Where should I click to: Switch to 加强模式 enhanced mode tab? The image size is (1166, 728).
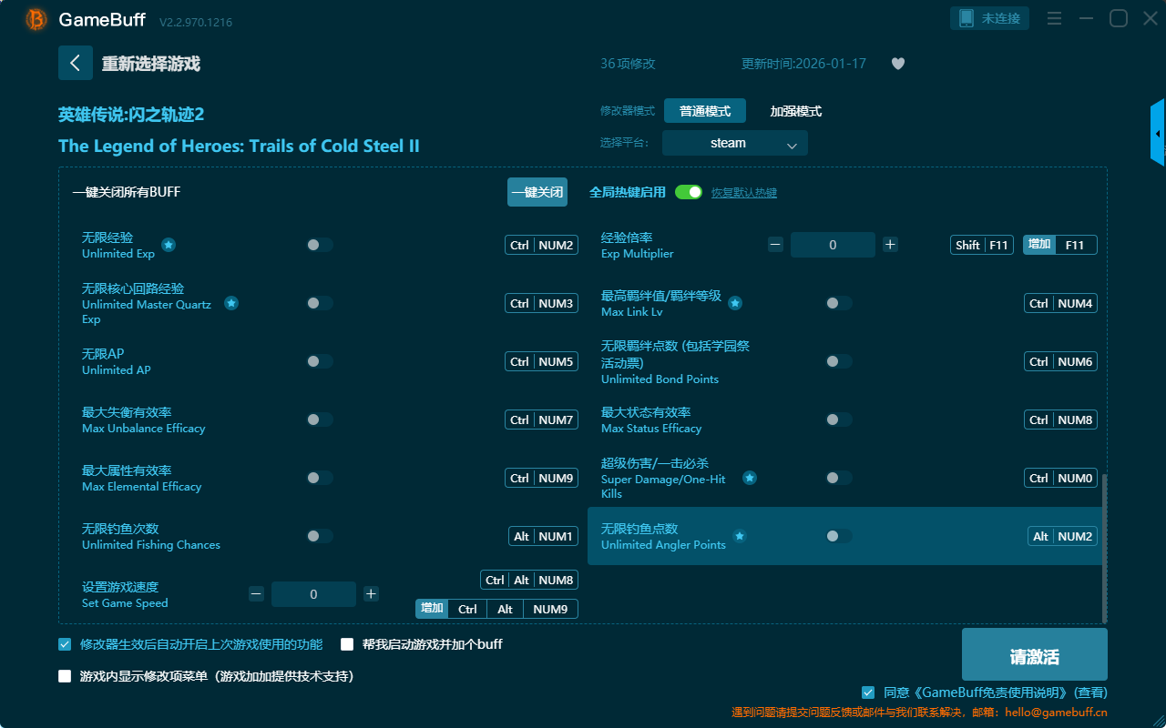pyautogui.click(x=795, y=111)
